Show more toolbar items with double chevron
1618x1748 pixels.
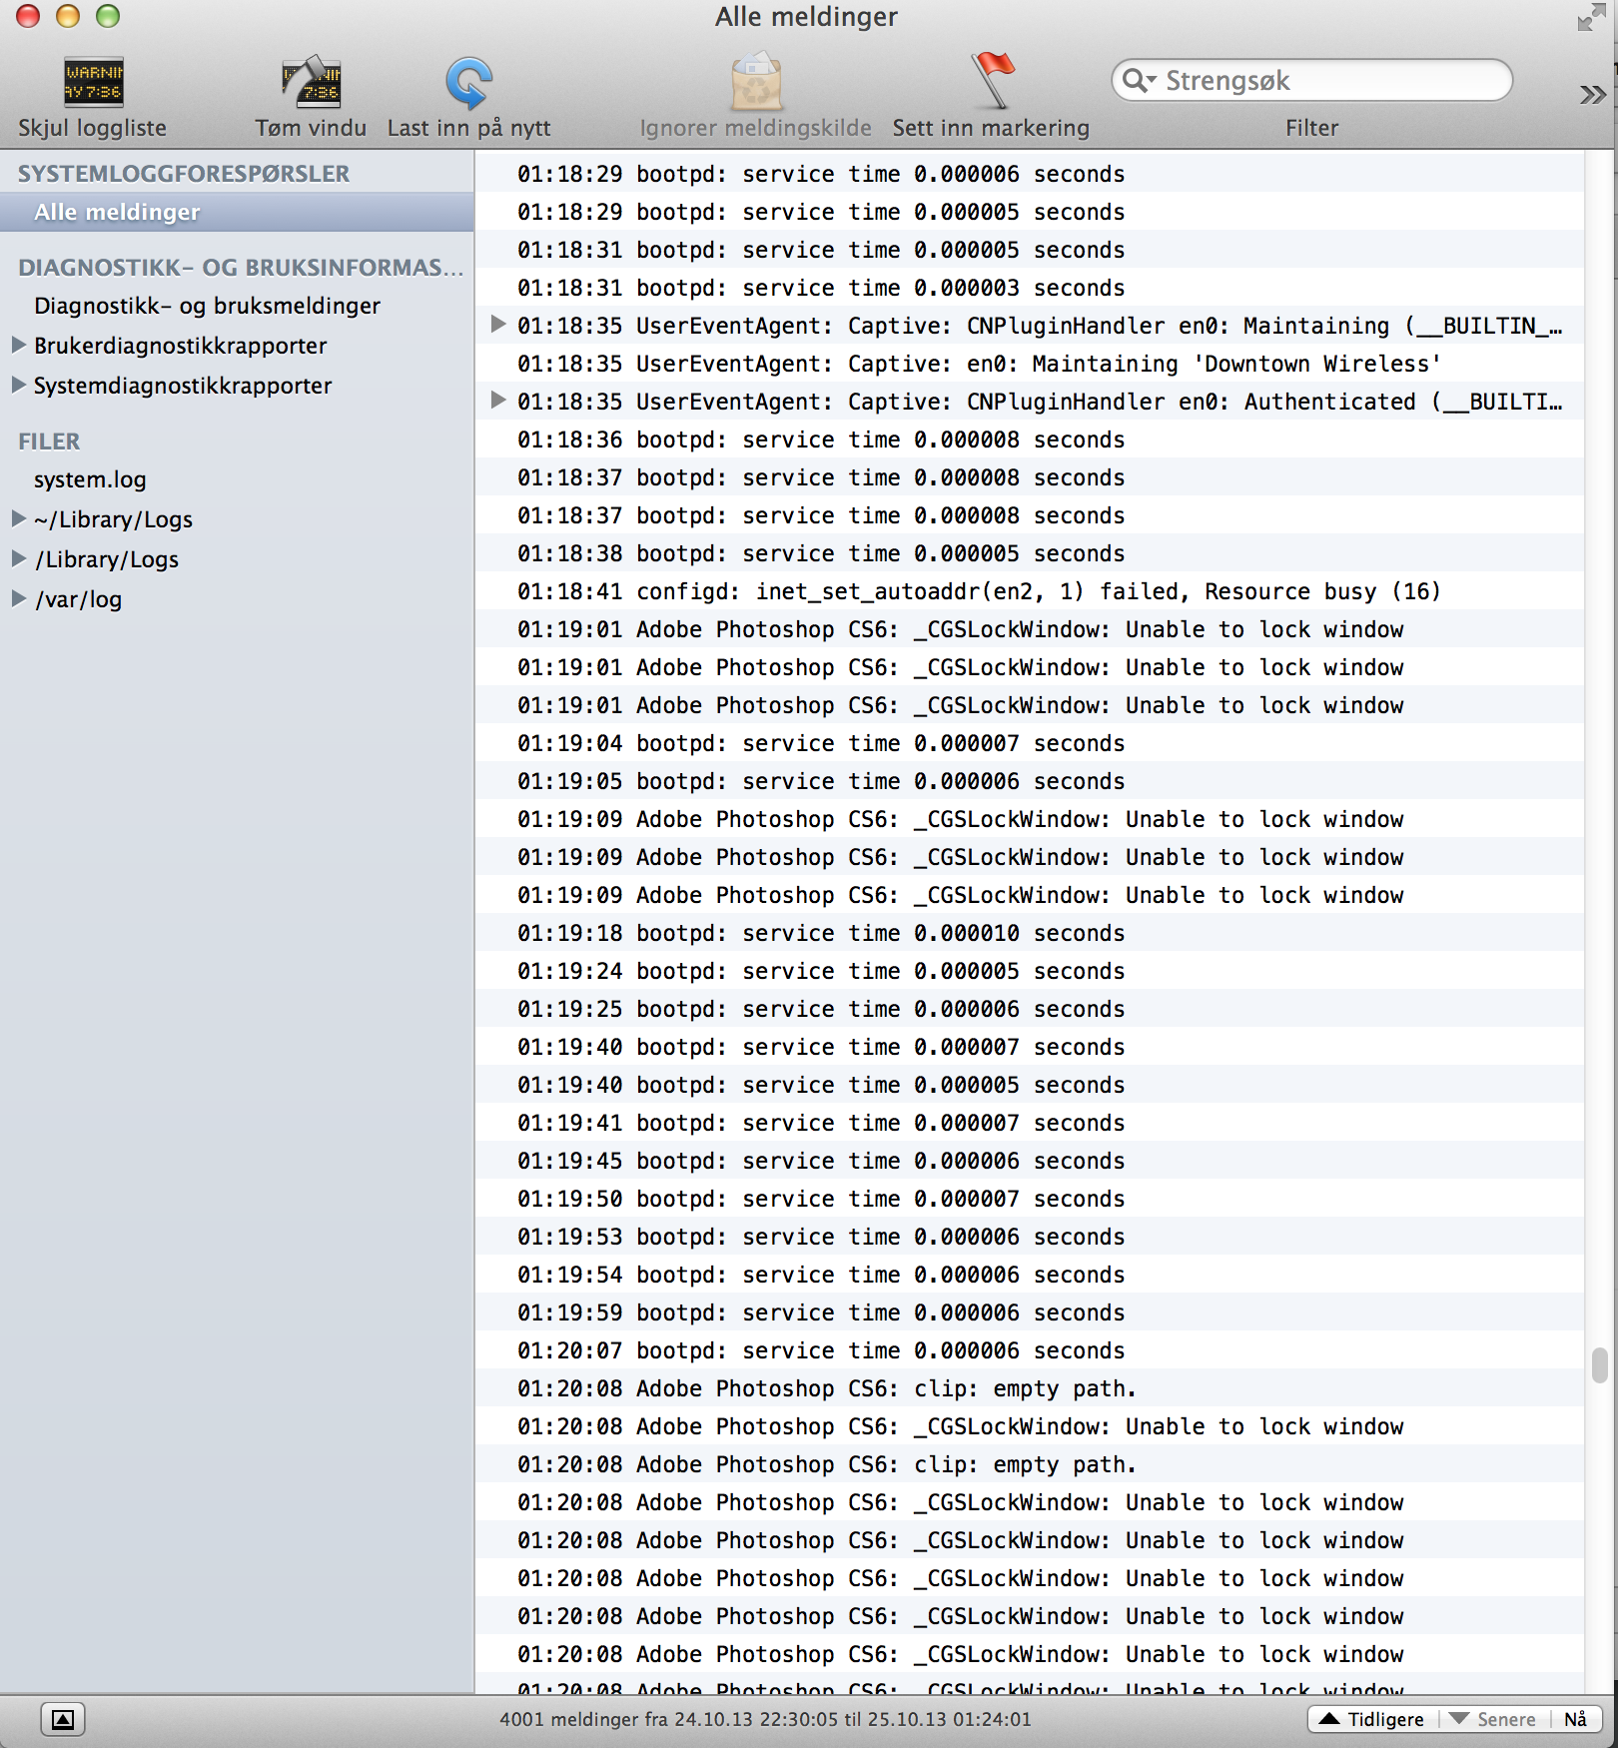[1592, 95]
